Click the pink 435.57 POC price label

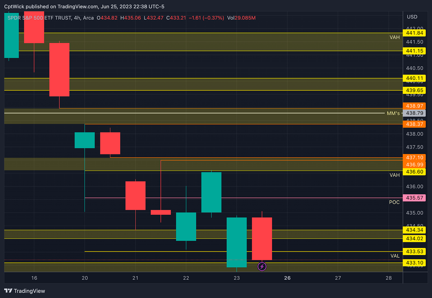pos(414,198)
